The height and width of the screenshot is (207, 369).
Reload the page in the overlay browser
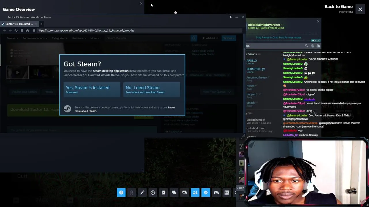[x=16, y=30]
